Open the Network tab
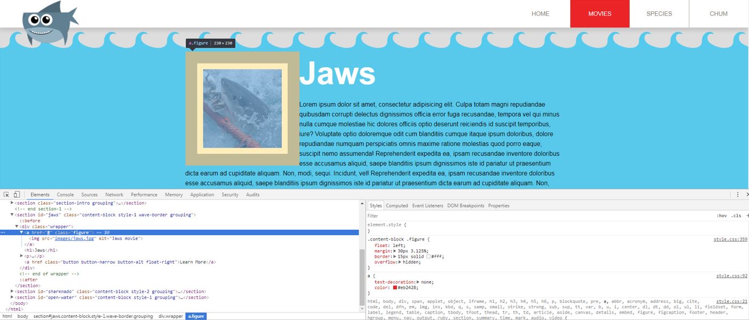749x320 pixels. pos(114,194)
